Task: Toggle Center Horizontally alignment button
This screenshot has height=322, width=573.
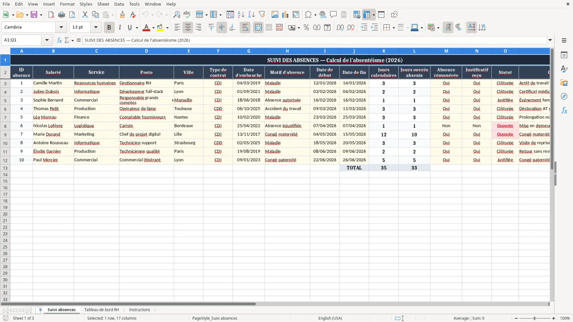Action: pos(188,28)
